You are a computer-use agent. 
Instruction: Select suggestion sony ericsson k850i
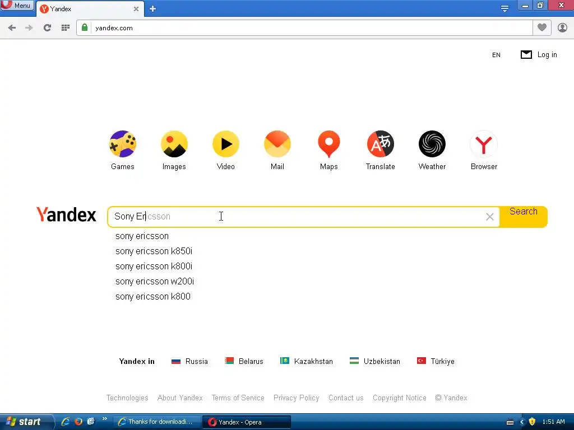[x=154, y=251]
